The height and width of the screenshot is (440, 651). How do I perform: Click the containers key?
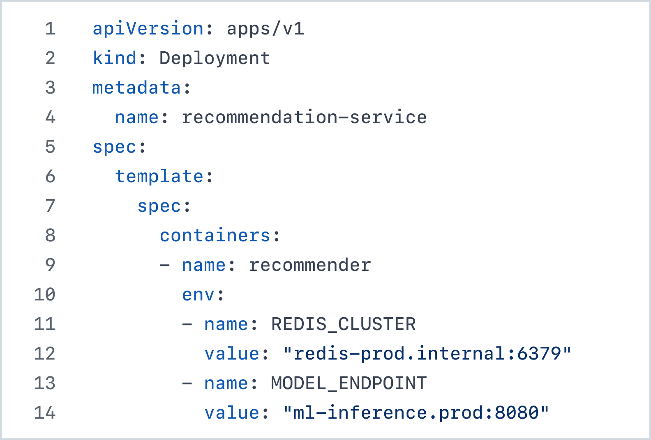pos(215,236)
